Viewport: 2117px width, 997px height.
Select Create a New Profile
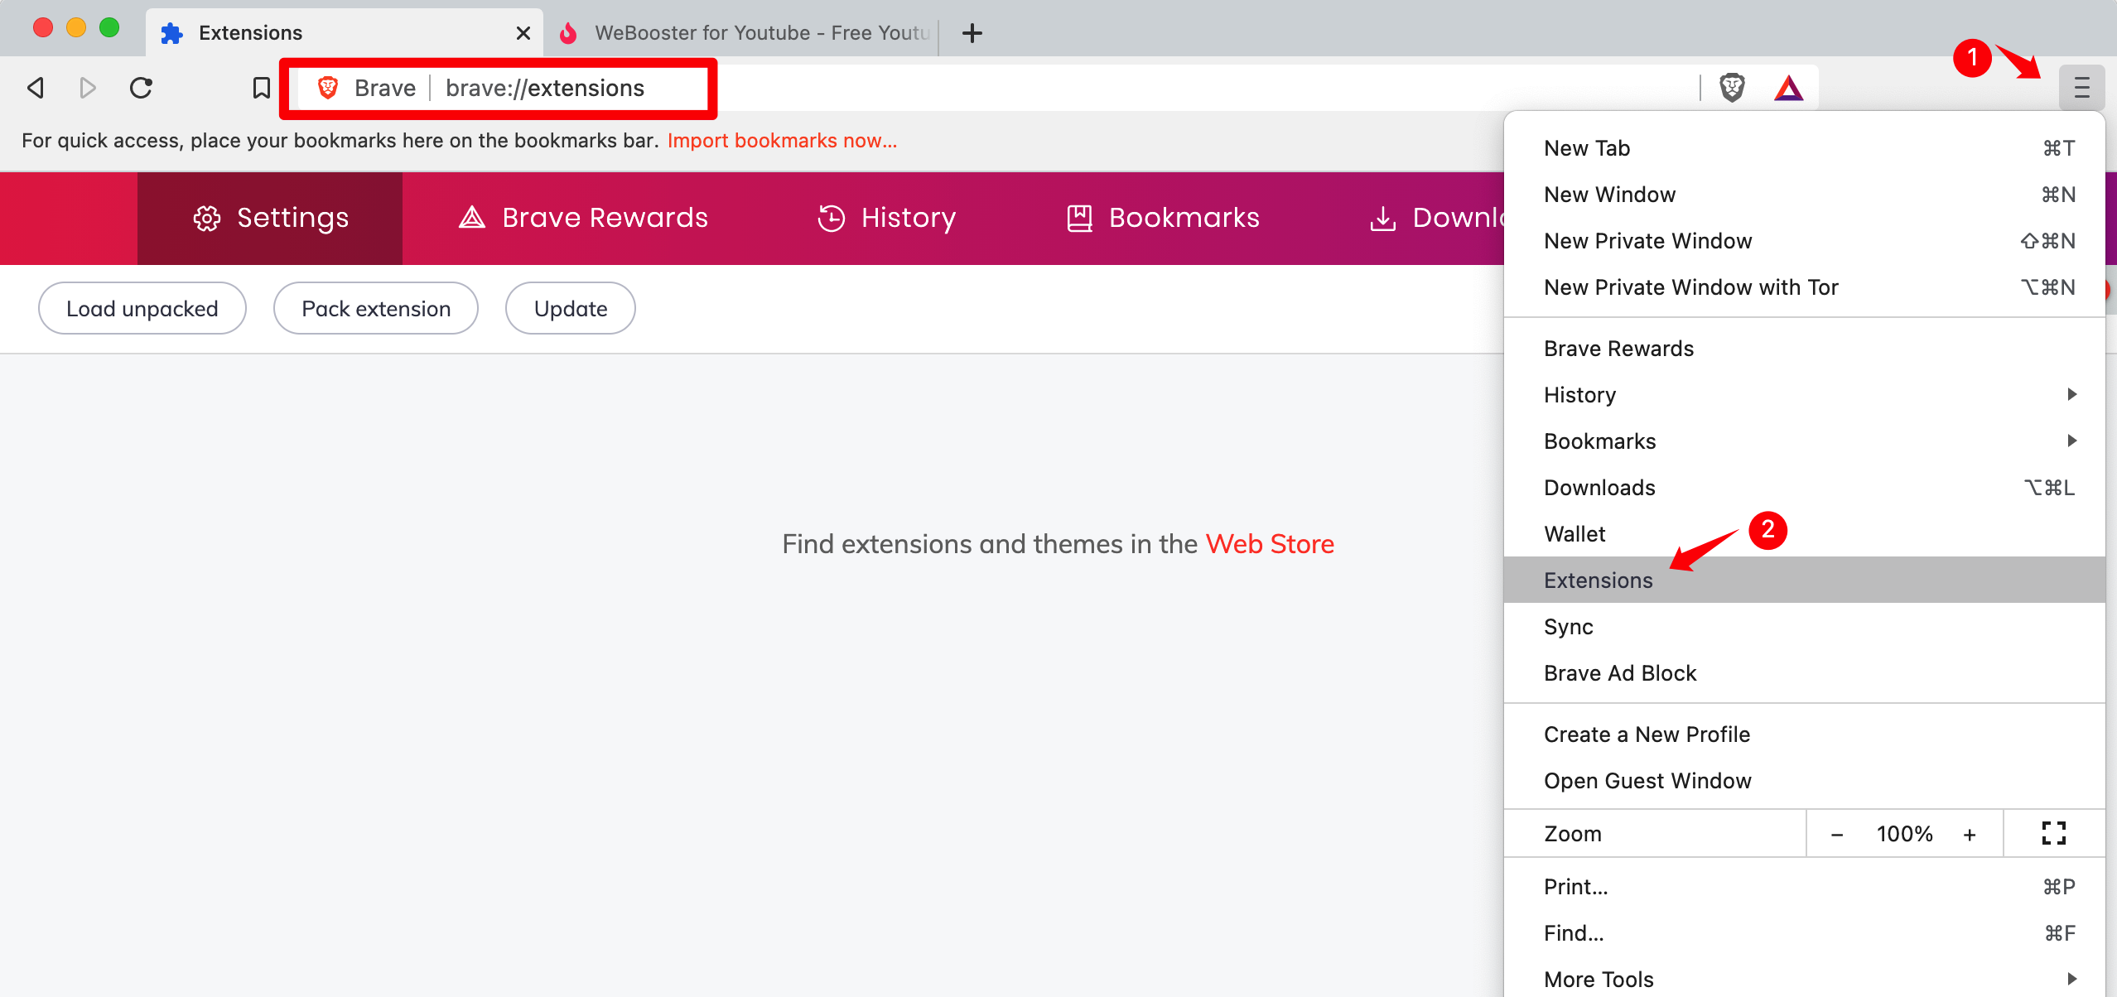coord(1804,735)
